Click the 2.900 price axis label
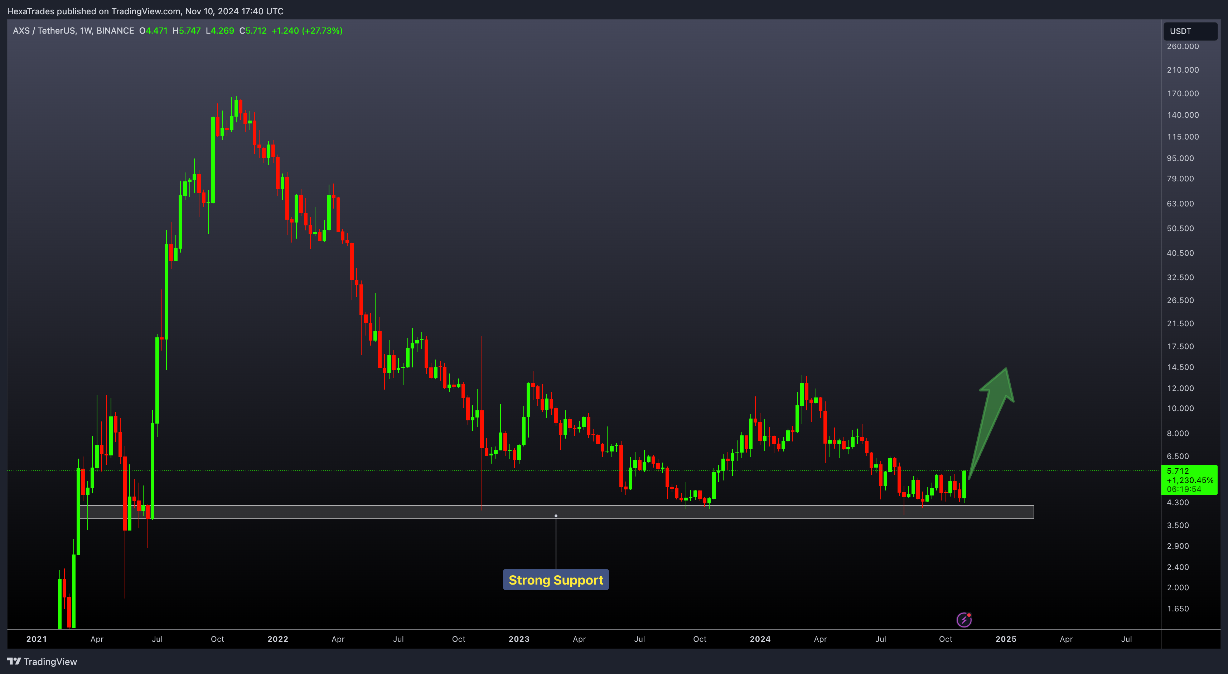The width and height of the screenshot is (1228, 674). click(x=1178, y=546)
